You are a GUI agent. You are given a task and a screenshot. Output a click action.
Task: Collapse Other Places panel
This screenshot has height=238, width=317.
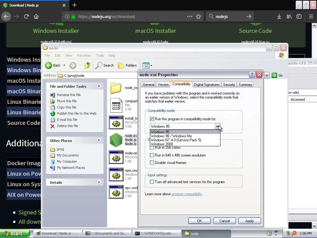pos(99,140)
